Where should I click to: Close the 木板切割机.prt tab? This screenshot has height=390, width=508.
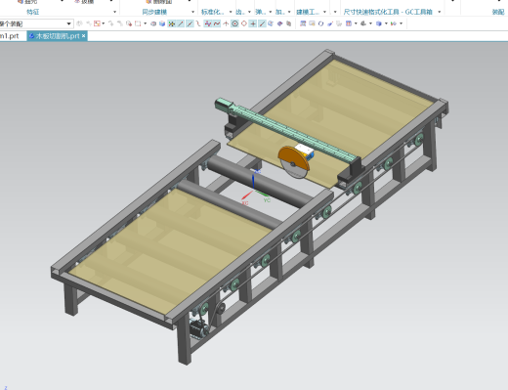(84, 36)
